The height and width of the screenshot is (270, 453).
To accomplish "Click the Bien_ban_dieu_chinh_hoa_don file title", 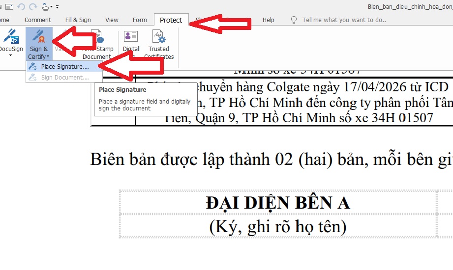I will click(x=410, y=6).
